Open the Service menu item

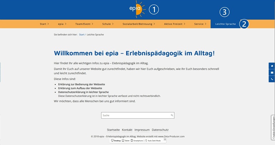(x=200, y=24)
